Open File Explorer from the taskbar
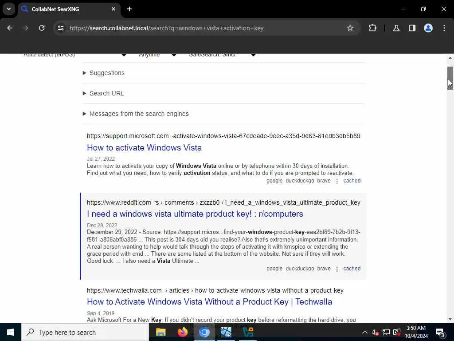Viewport: 454px width, 341px height. point(160,332)
